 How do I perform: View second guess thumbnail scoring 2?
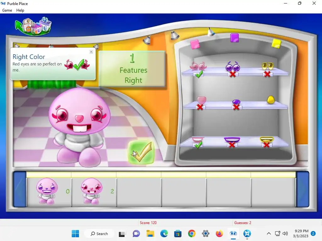[92, 191]
